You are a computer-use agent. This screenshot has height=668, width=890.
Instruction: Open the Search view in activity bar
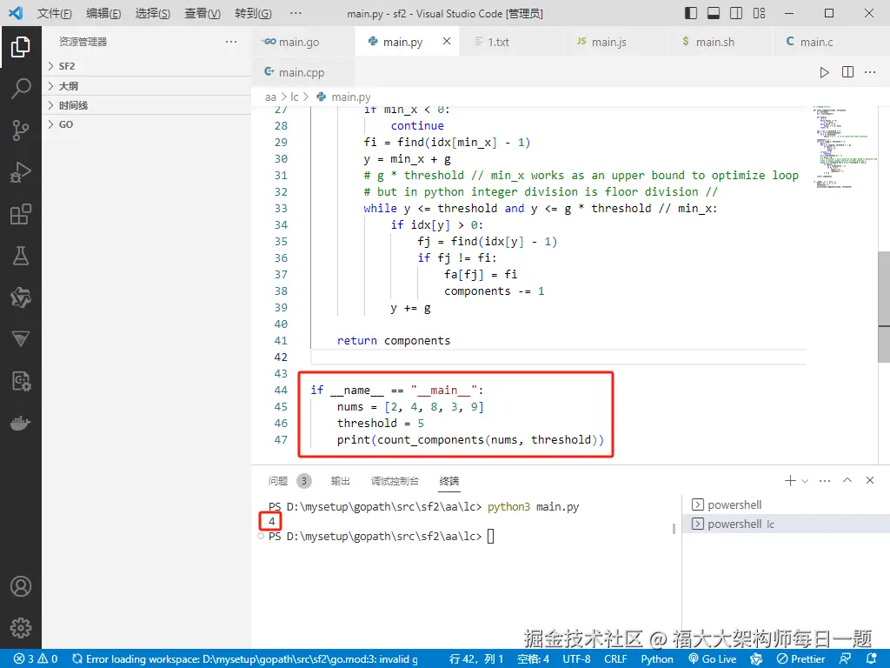(x=21, y=89)
